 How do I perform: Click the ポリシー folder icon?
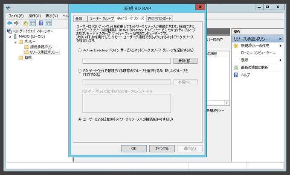21,42
